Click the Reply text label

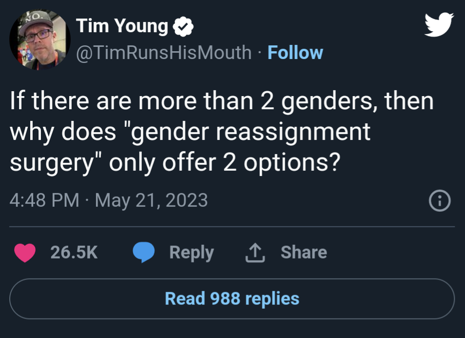192,252
